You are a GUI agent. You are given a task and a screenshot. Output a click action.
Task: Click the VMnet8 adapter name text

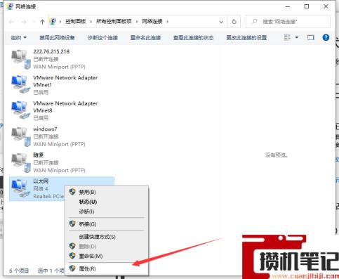(65, 107)
